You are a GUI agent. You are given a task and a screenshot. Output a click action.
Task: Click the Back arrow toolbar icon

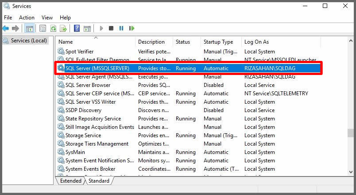6,29
